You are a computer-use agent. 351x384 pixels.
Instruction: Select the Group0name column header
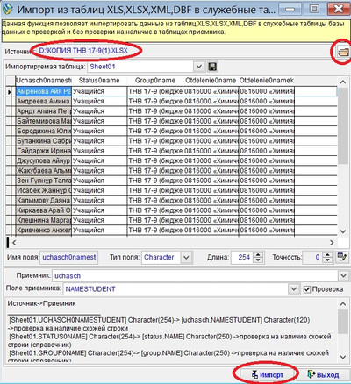coord(155,81)
